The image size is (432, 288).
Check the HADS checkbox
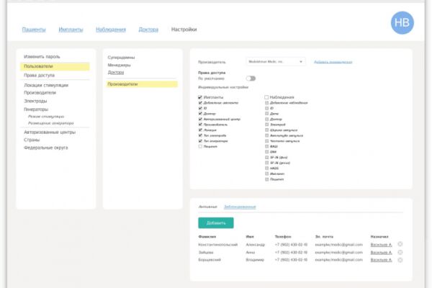(x=266, y=168)
